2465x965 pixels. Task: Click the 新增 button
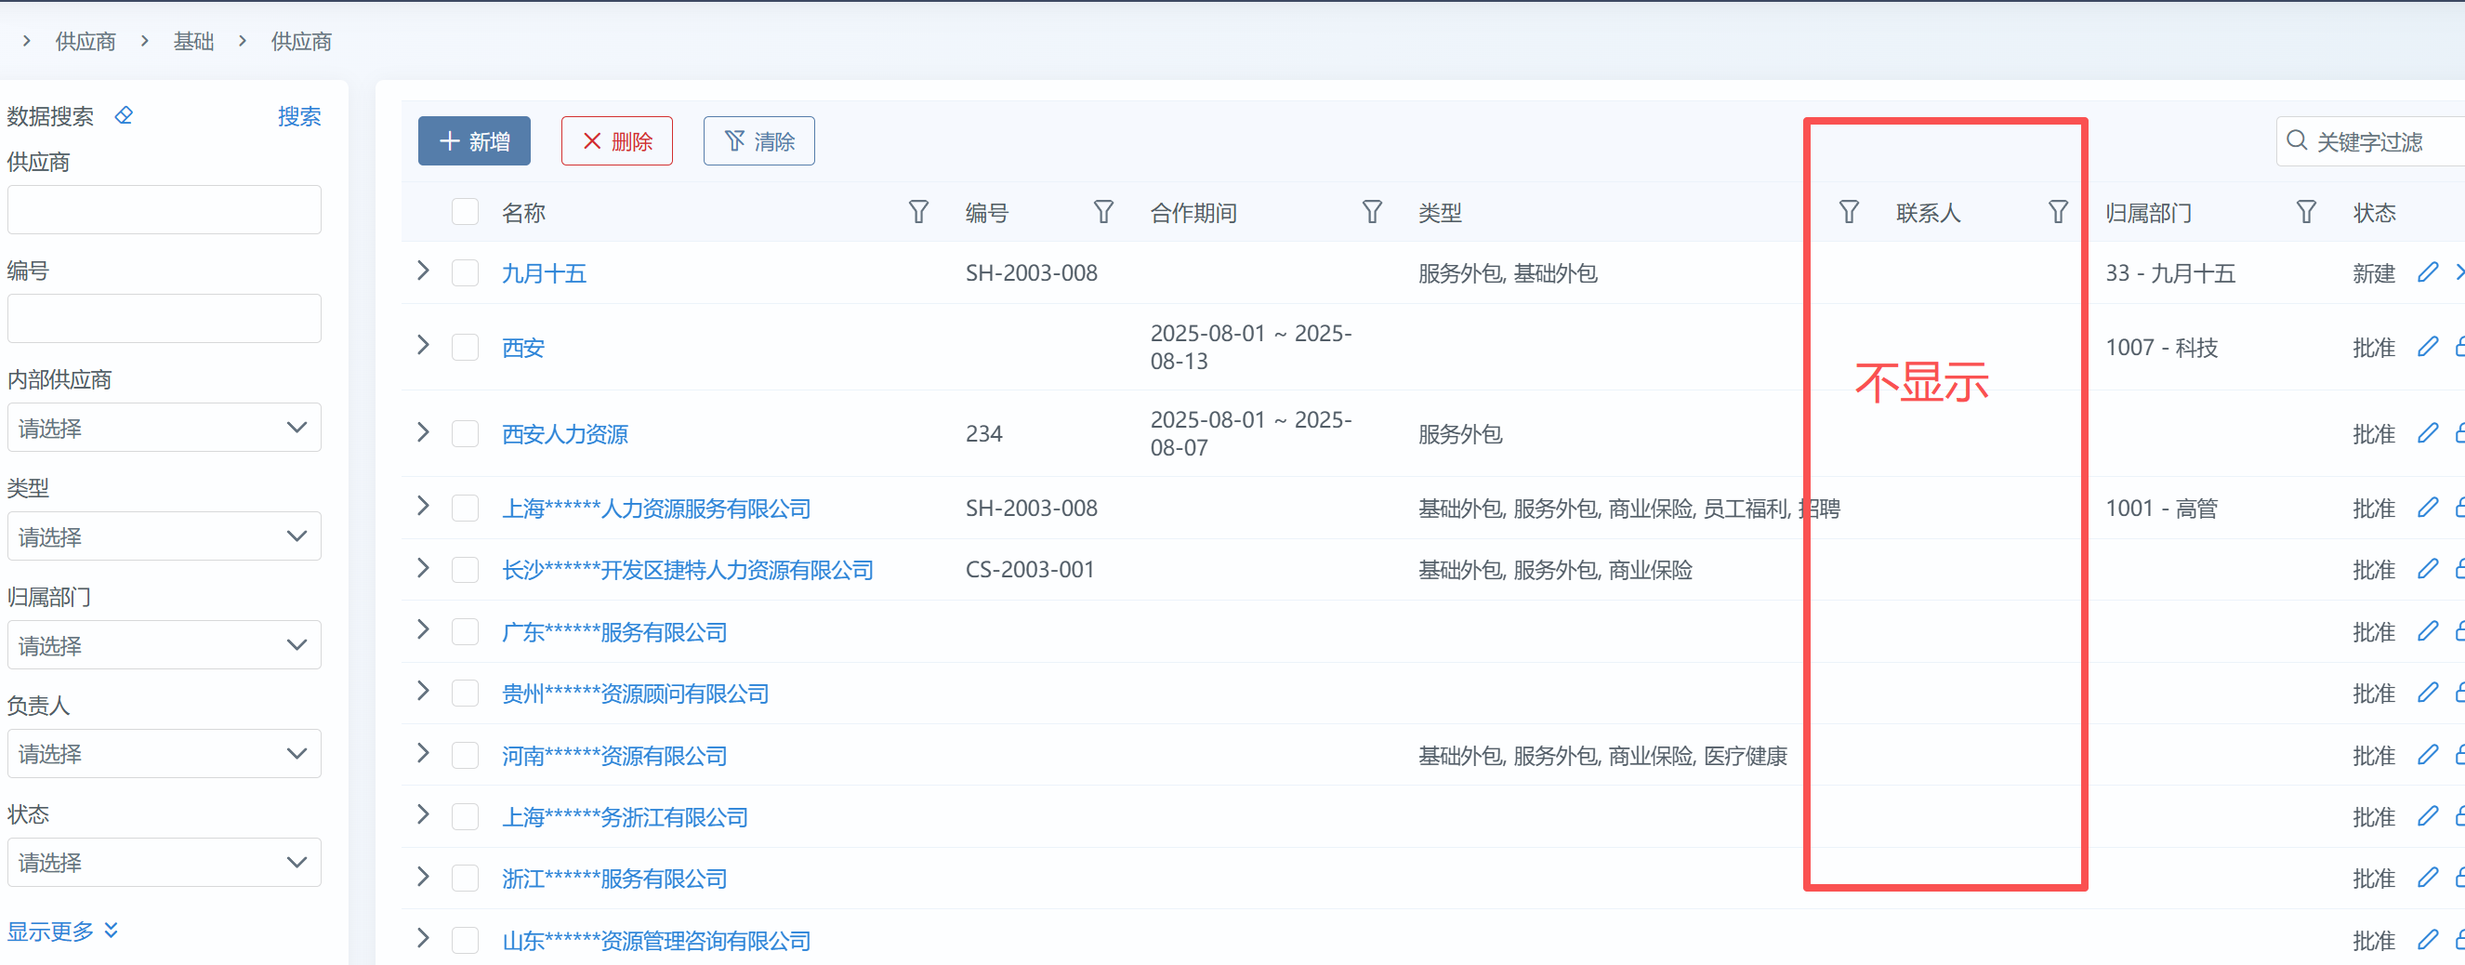tap(474, 141)
